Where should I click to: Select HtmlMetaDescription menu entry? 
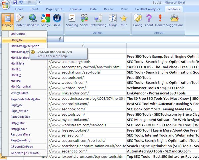[x=24, y=46]
